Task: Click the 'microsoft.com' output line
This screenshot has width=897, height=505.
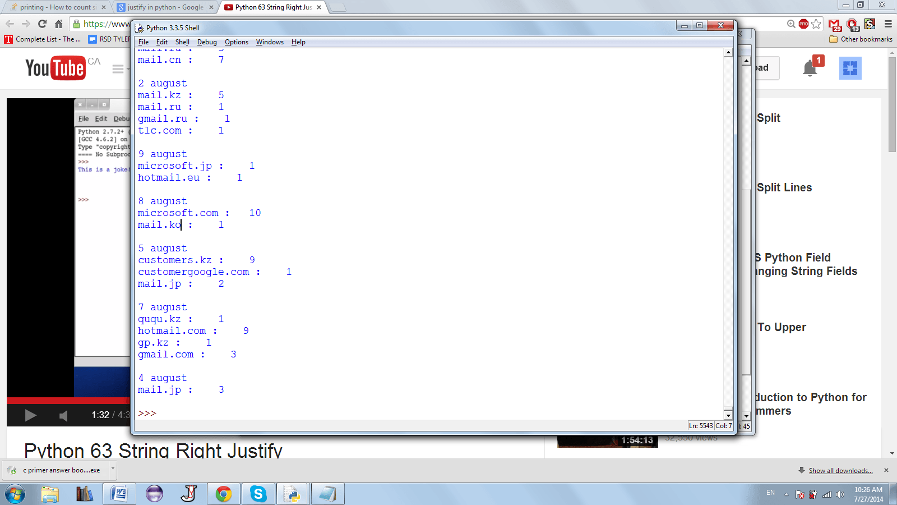Action: pos(200,213)
